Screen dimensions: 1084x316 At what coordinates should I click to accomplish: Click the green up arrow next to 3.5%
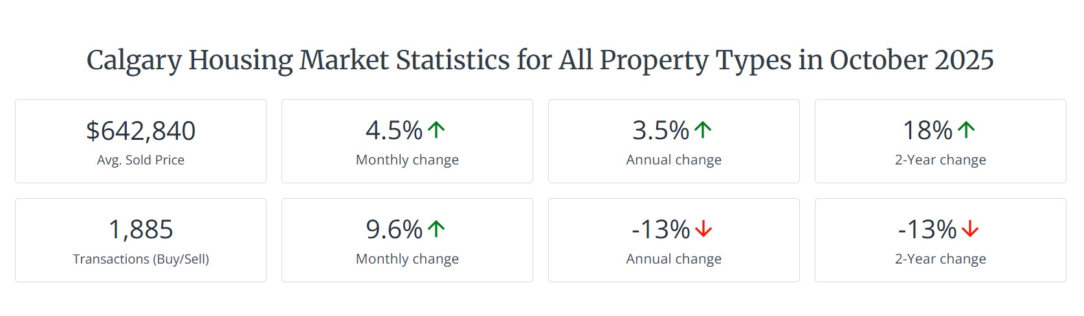pos(703,130)
